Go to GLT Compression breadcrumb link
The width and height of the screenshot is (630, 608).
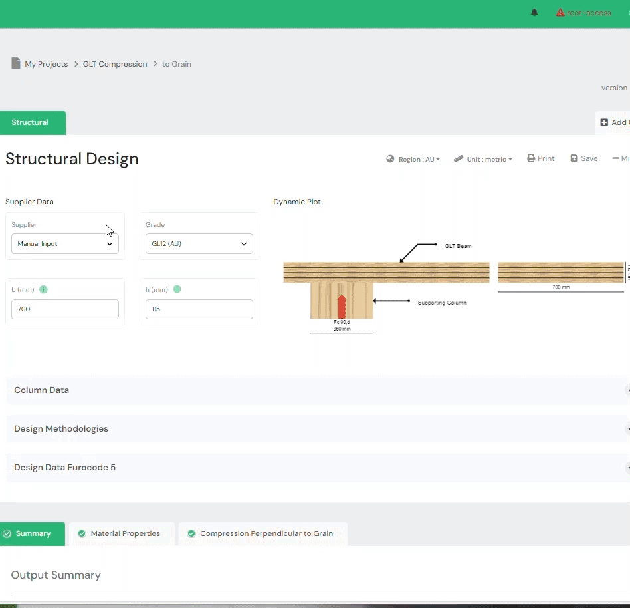coord(115,64)
